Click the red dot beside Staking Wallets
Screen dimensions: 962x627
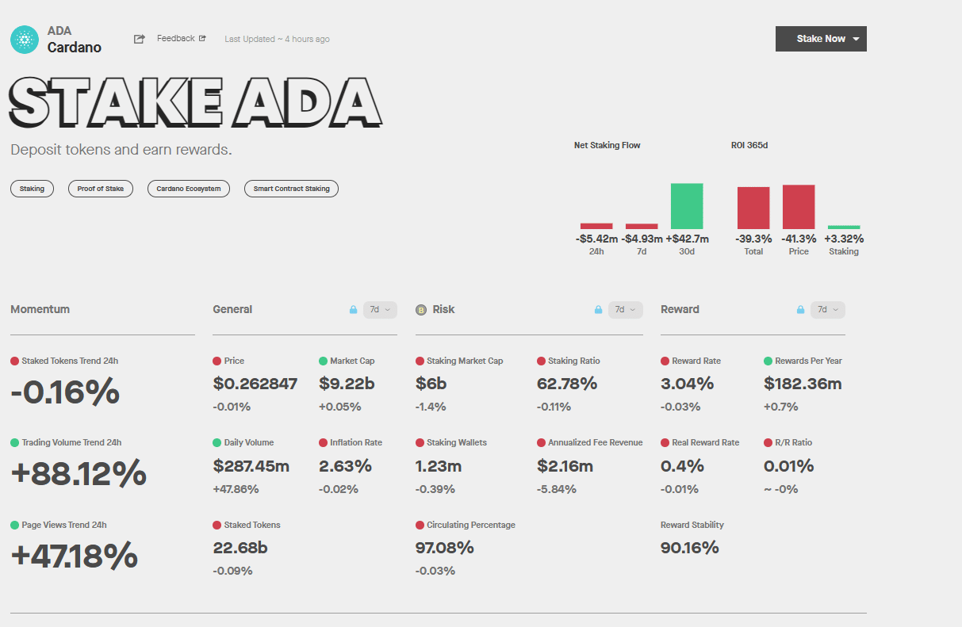pos(420,443)
